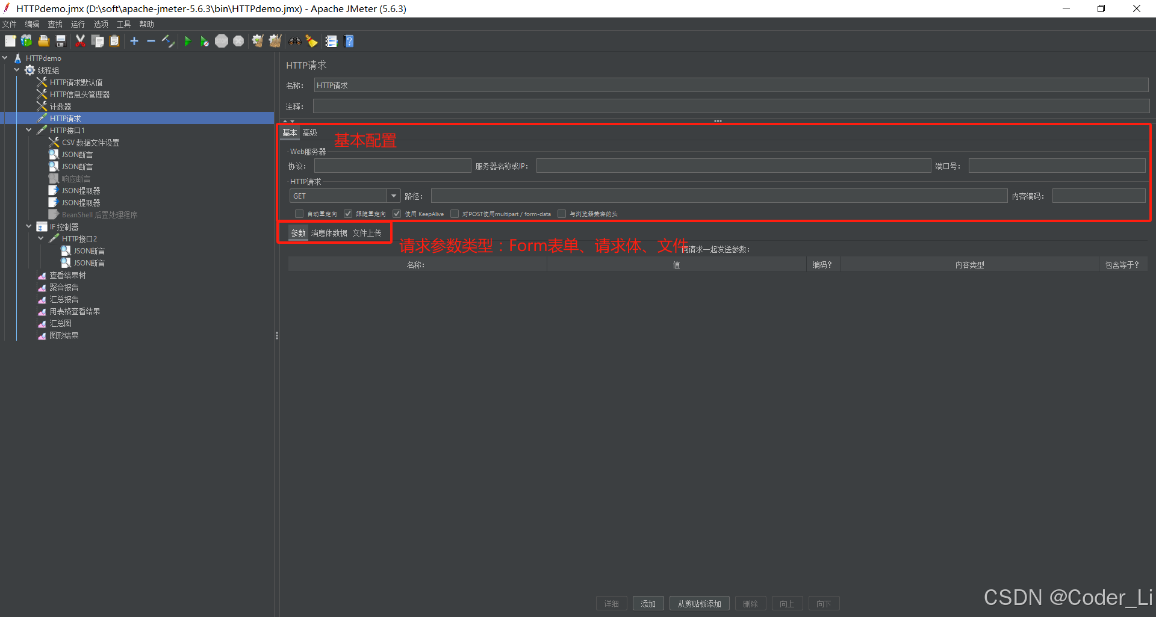Enable 与浏览器兼容的头 checkbox
The width and height of the screenshot is (1156, 617).
pos(562,214)
